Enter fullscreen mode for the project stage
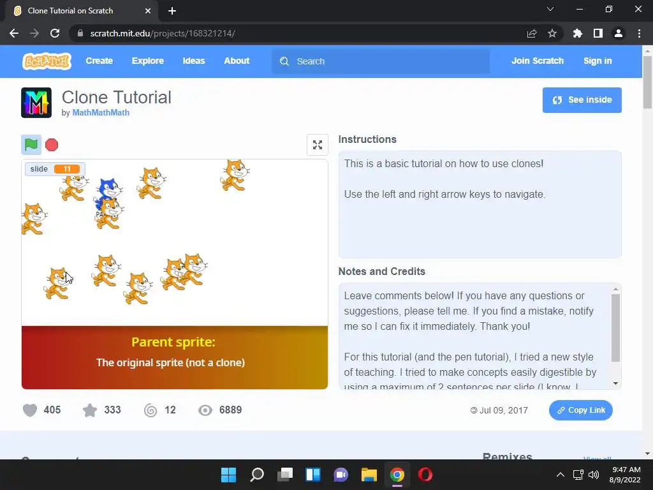This screenshot has height=490, width=653. click(x=318, y=145)
